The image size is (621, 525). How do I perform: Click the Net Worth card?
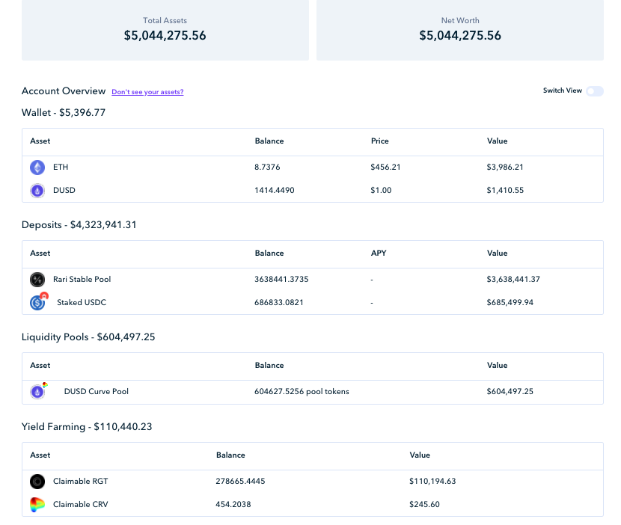click(x=460, y=30)
